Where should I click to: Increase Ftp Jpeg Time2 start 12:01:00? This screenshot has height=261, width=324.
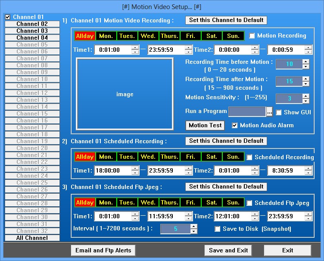click(255, 214)
